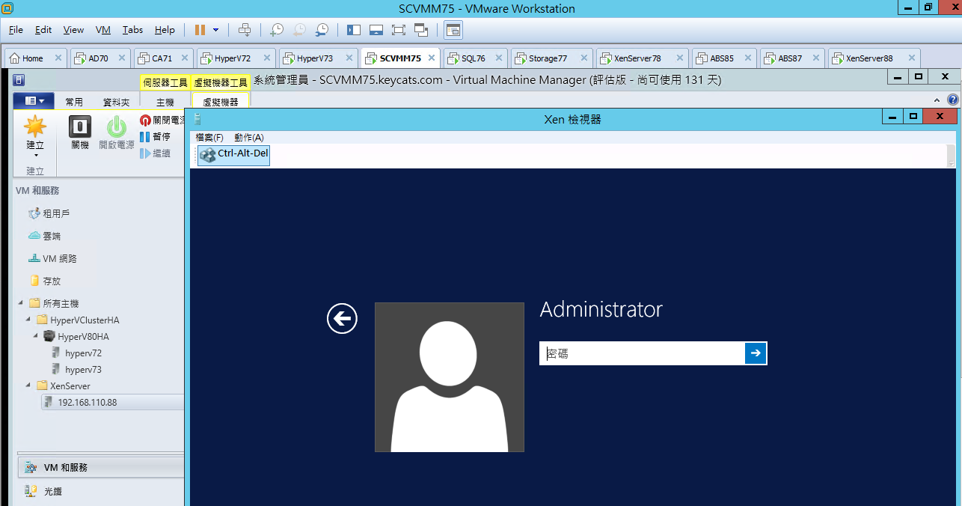Click the console view icon in VMware toolbar
962x506 pixels.
453,30
